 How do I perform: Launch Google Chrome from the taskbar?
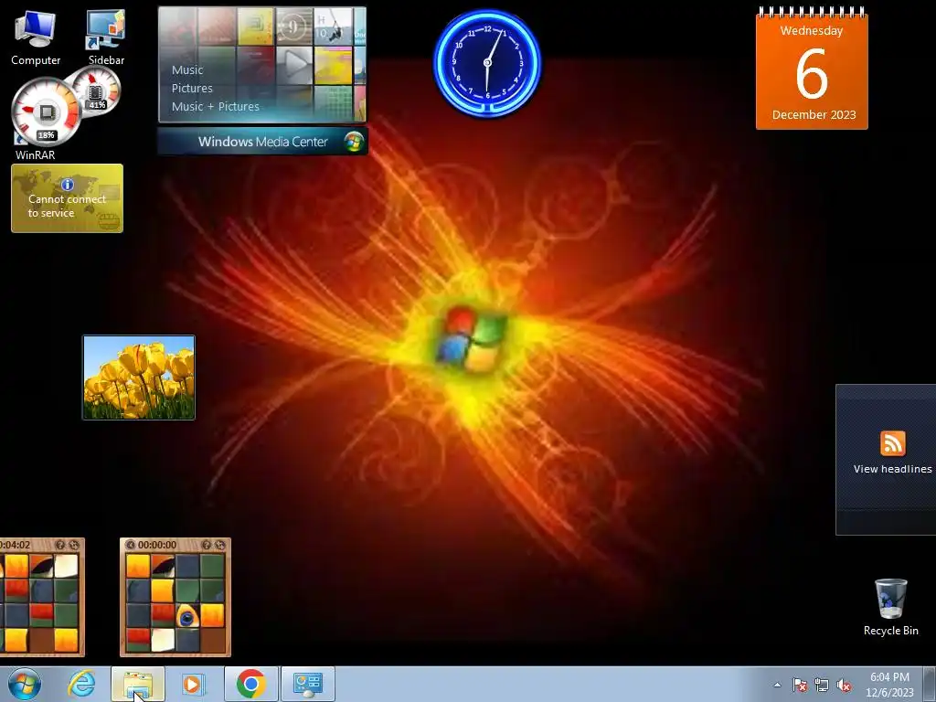(250, 684)
